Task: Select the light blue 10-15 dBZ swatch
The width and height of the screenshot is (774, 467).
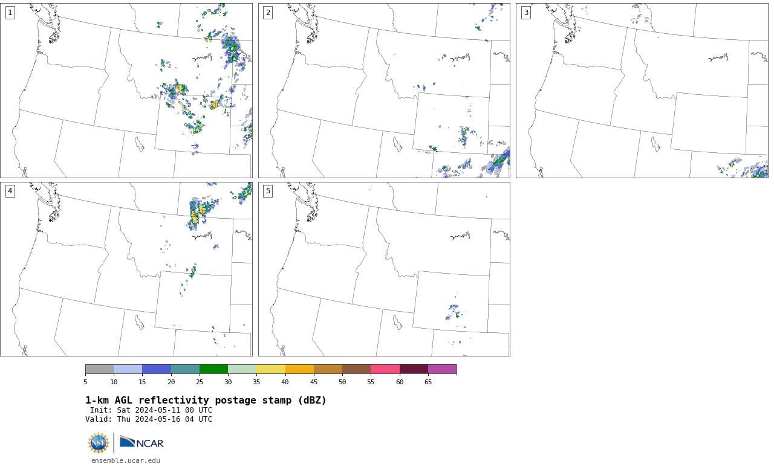Action: click(128, 369)
